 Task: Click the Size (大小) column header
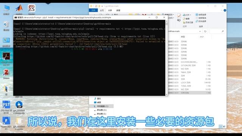[202, 37]
